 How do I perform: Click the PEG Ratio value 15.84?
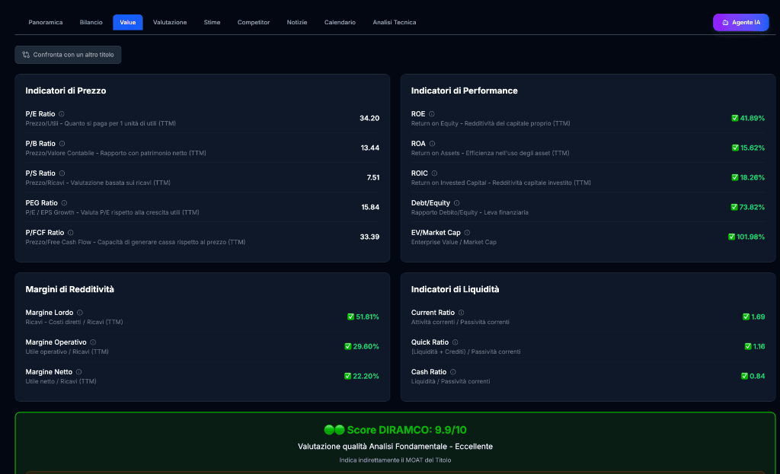(370, 207)
